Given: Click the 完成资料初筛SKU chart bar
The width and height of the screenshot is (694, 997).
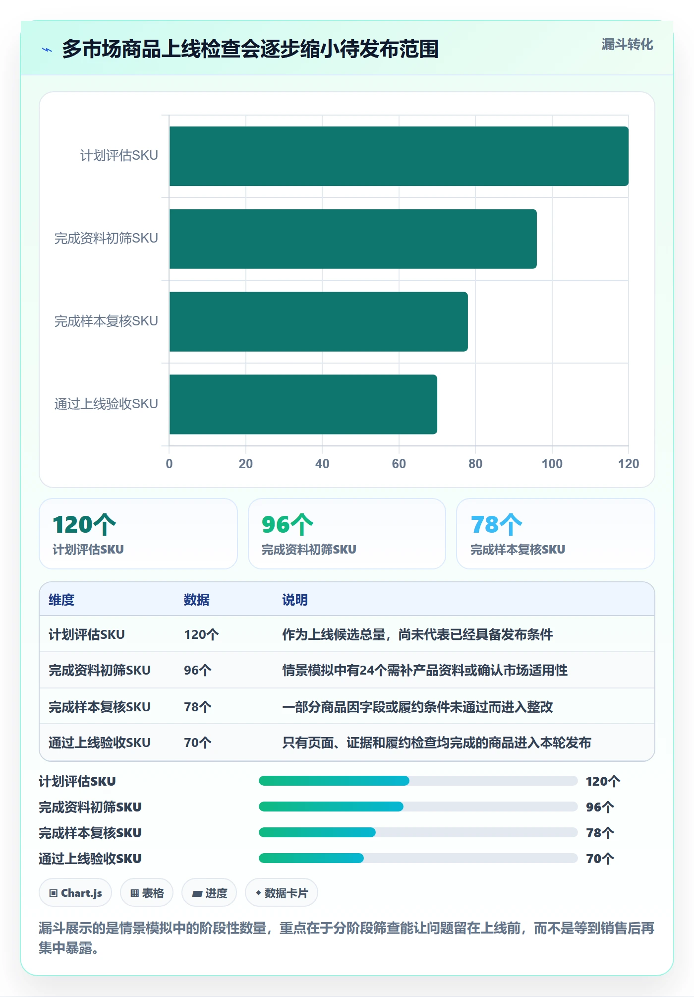Looking at the screenshot, I should pos(353,239).
